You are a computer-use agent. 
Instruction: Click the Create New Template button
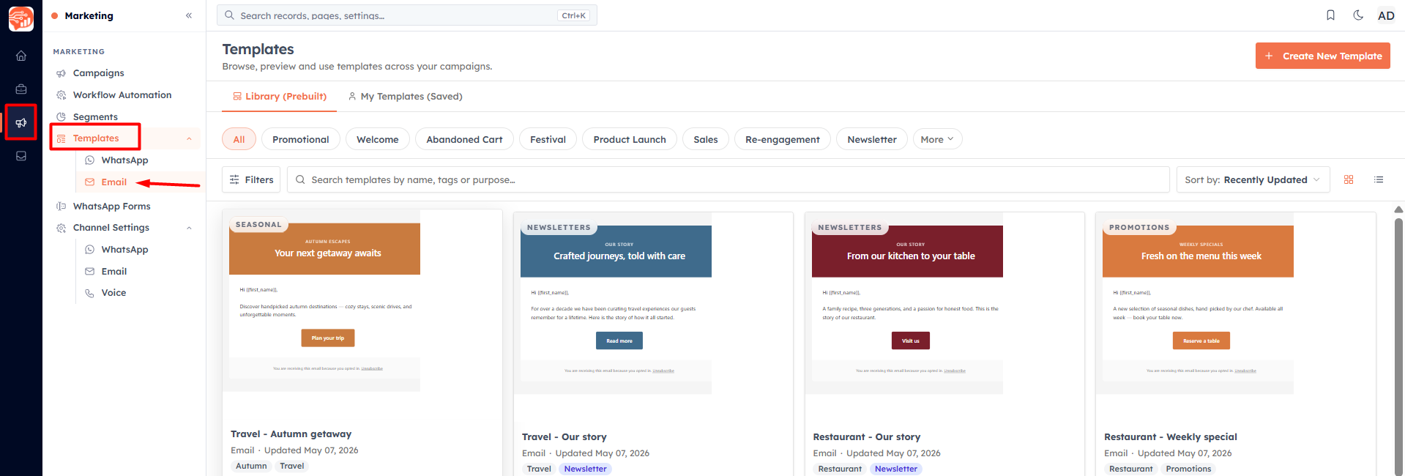tap(1322, 56)
